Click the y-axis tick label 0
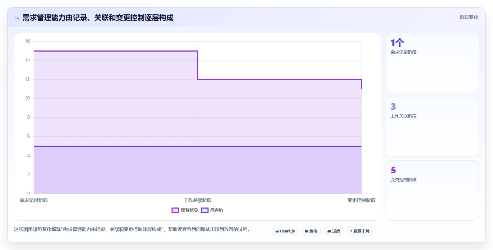This screenshot has height=250, width=493. pos(29,194)
